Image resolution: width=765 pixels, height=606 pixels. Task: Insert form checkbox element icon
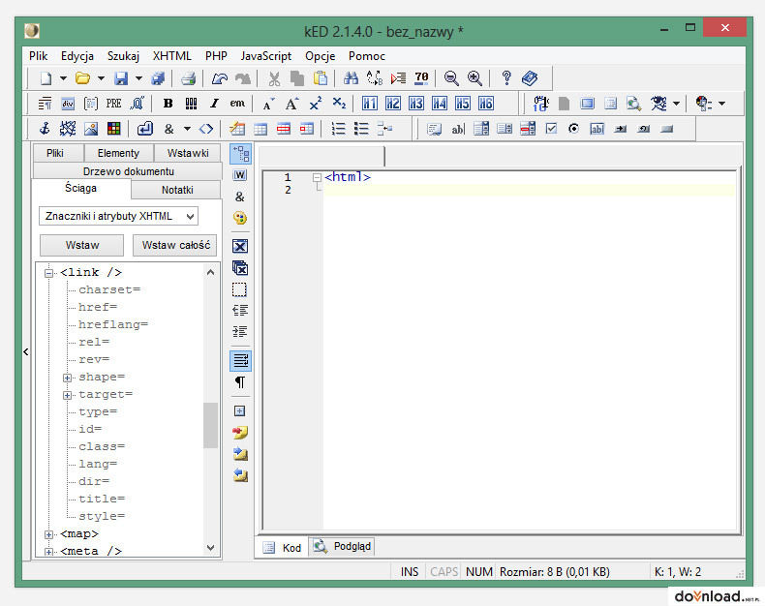(x=551, y=129)
